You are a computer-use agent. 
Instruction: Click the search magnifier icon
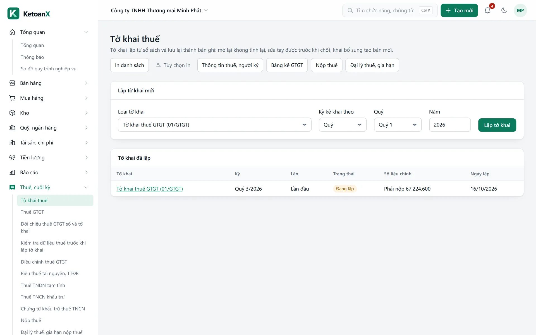pyautogui.click(x=350, y=11)
